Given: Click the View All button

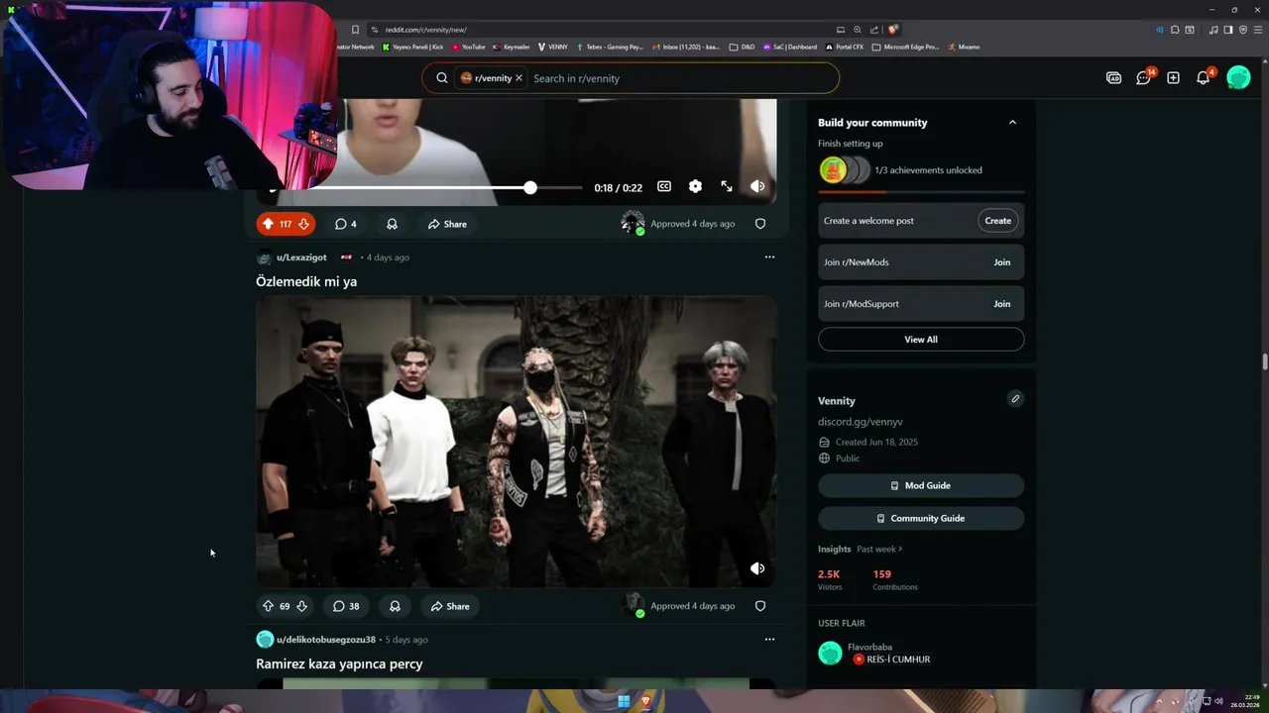Looking at the screenshot, I should click(921, 340).
